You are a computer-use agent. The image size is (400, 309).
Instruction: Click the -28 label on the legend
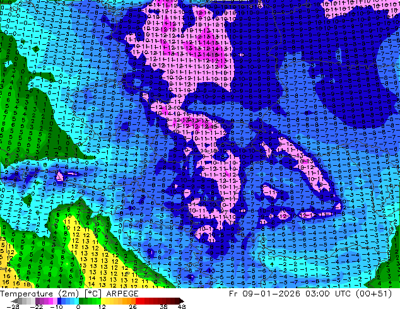click(13, 306)
